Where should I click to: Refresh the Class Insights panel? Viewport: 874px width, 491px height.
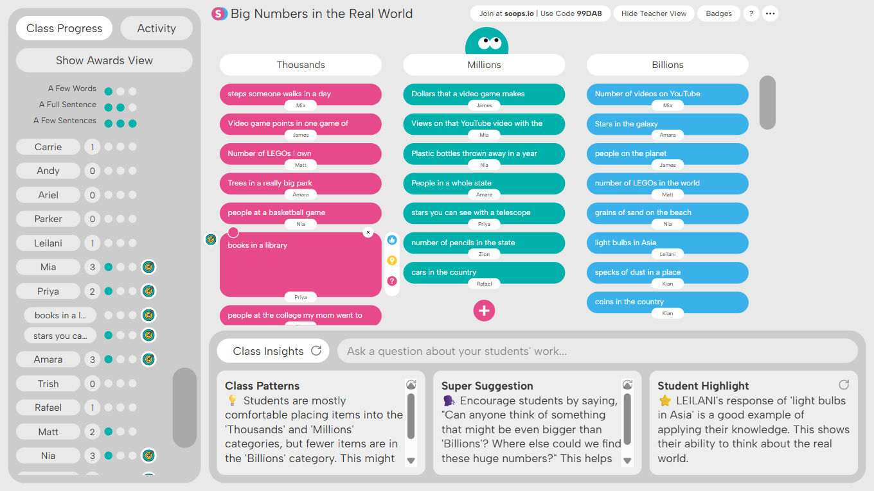(x=314, y=350)
